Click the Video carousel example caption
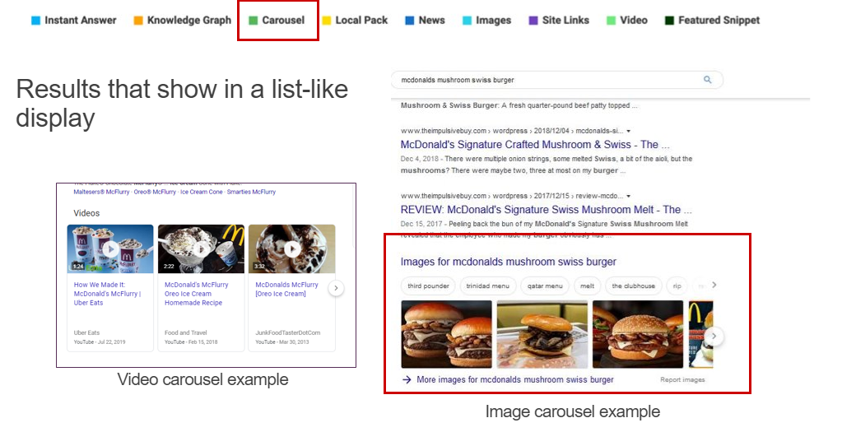Viewport: 856px width, 432px height. click(x=202, y=379)
